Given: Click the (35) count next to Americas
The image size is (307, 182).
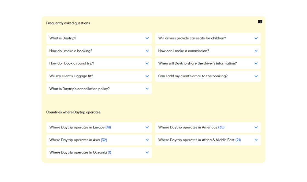Looking at the screenshot, I should tap(221, 127).
